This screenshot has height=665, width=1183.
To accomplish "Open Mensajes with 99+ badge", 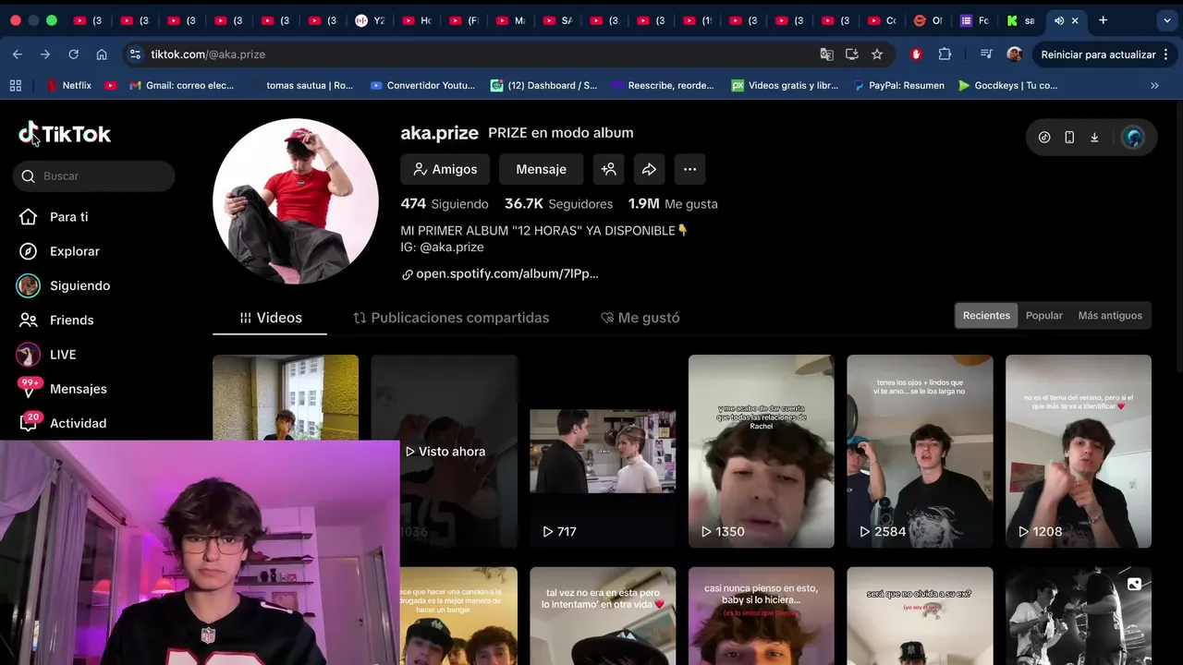I will [63, 389].
